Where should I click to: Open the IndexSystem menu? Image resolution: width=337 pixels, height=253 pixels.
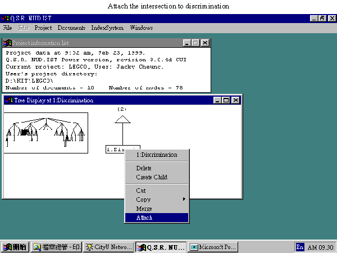pyautogui.click(x=107, y=28)
